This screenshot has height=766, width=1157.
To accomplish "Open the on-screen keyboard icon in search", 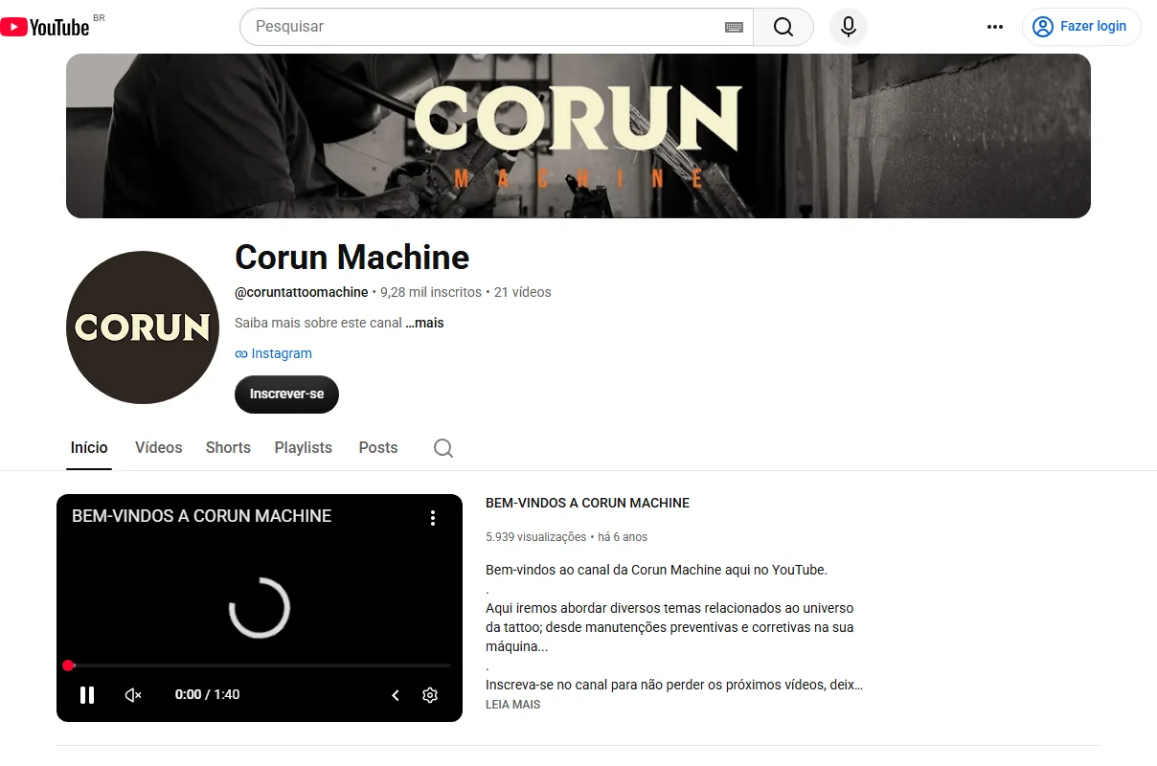I will click(734, 27).
